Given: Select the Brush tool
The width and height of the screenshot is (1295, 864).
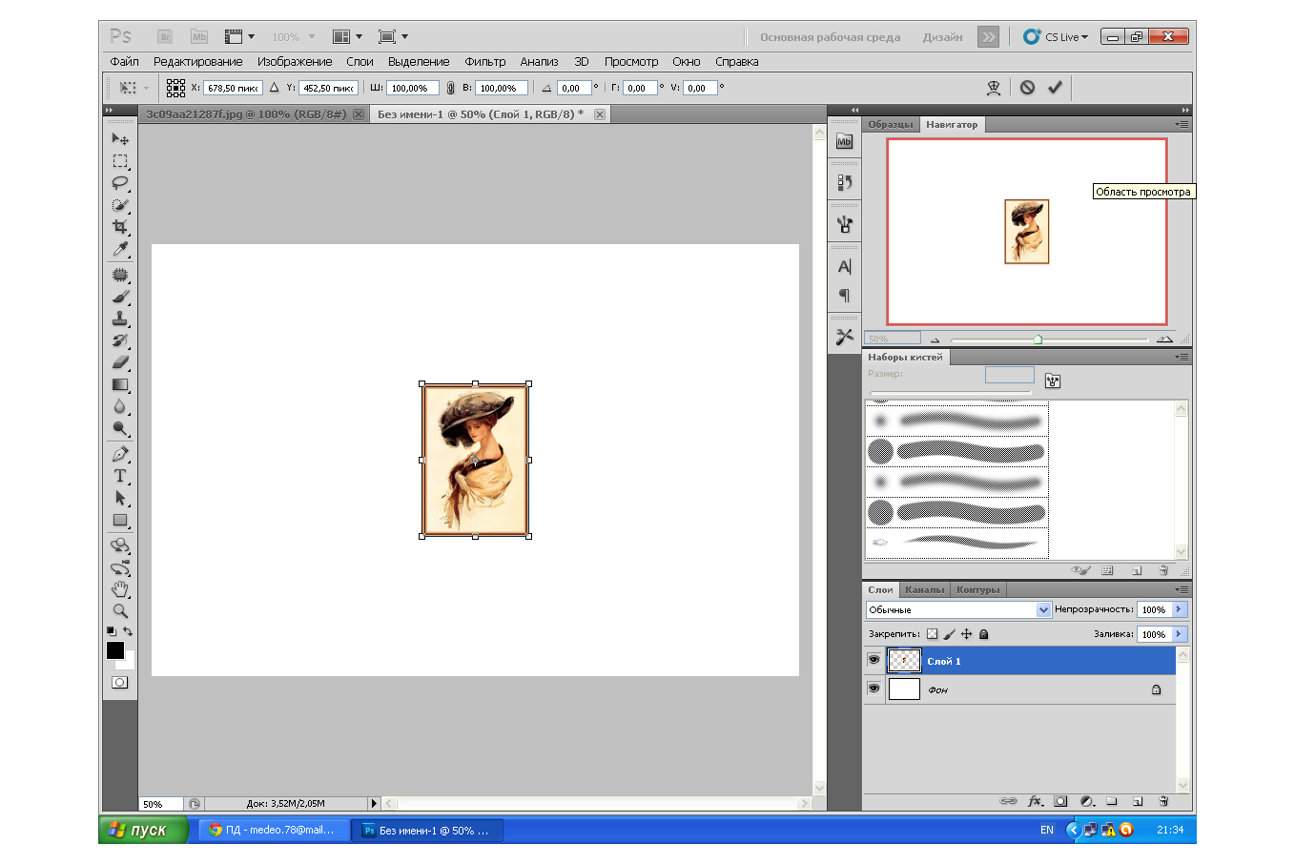Looking at the screenshot, I should coord(120,298).
